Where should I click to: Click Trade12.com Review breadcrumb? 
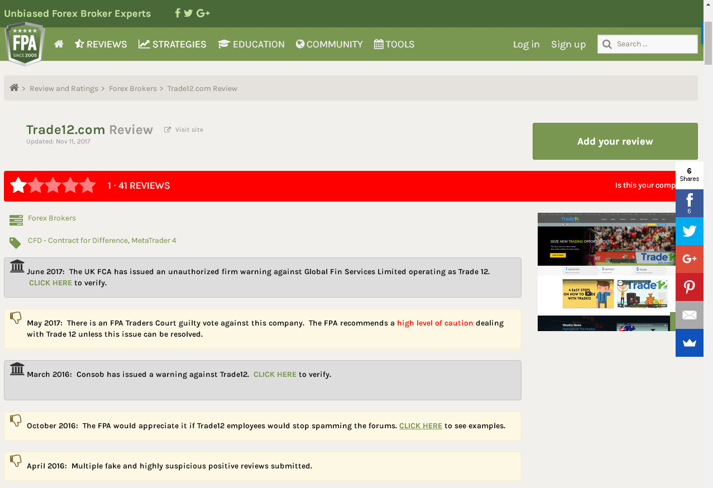tap(202, 88)
